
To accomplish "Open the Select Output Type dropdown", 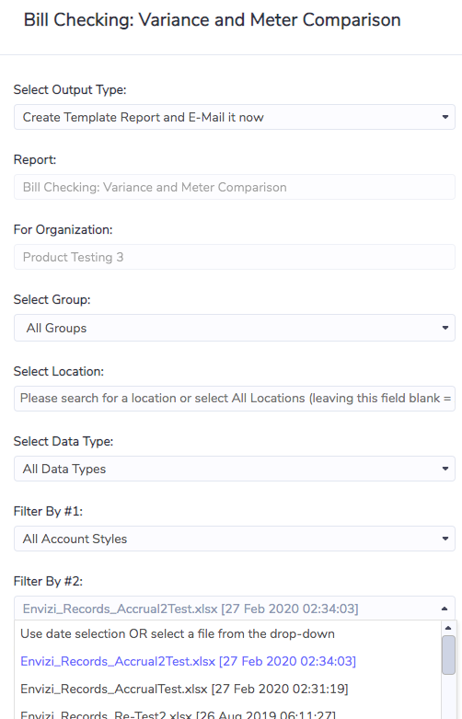I will click(234, 117).
